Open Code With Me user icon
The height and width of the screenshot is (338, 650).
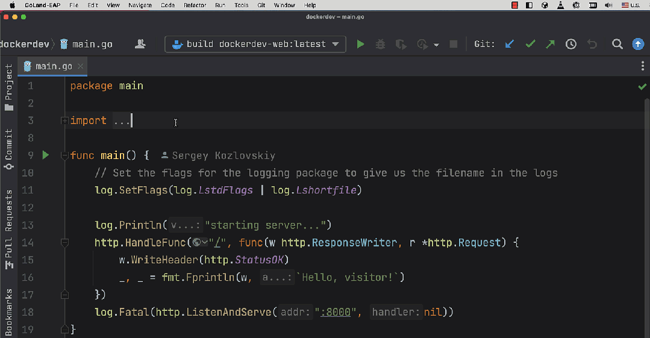coord(140,44)
